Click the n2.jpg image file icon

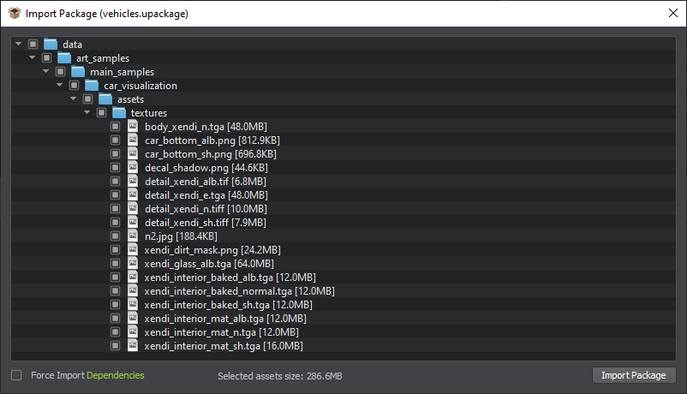[x=133, y=236]
